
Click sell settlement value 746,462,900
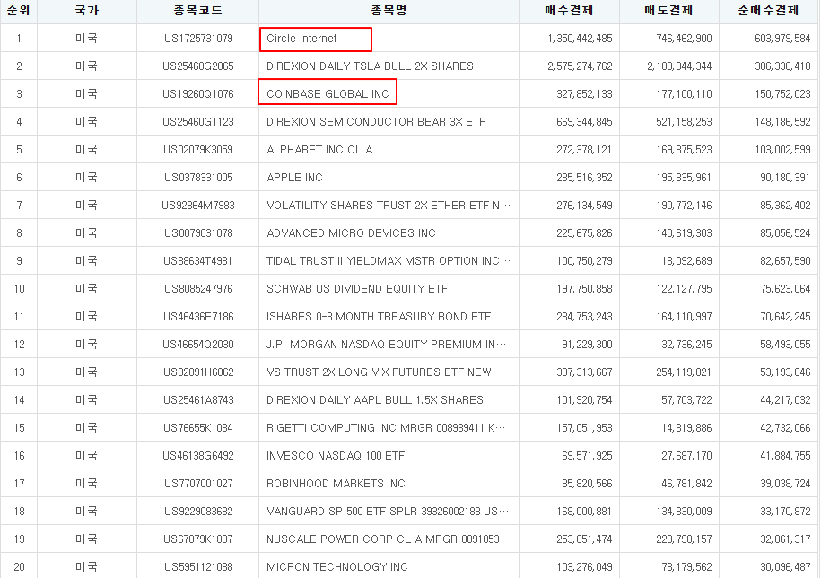point(684,39)
